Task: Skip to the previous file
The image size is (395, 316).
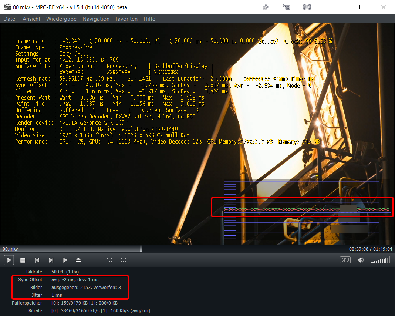Action: [37, 260]
